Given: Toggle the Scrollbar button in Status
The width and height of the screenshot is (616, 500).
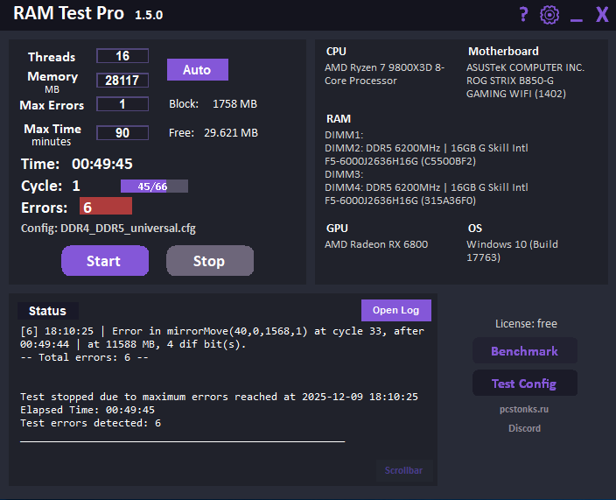Looking at the screenshot, I should pos(404,470).
